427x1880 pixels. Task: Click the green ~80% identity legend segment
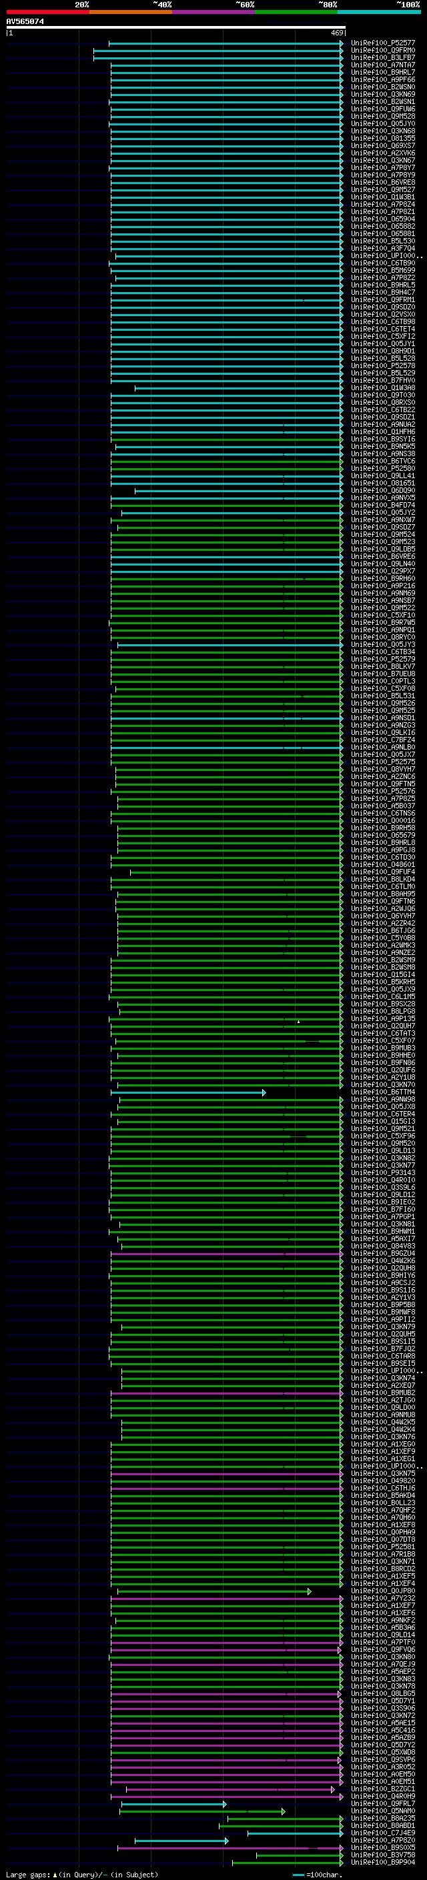pos(296,12)
